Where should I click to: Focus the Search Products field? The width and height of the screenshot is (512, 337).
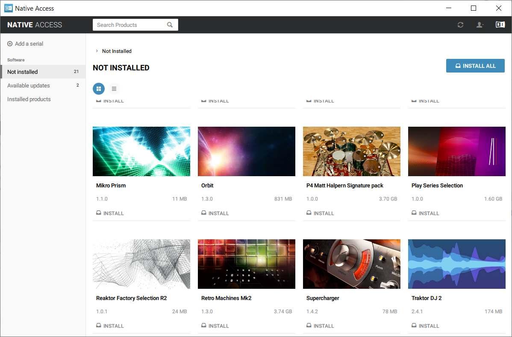coord(135,25)
